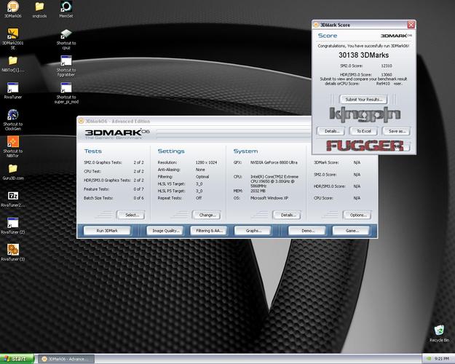Screen dimensions: 455x364
Task: Click the Batch Size Tests 0 of 6 value
Action: point(138,198)
